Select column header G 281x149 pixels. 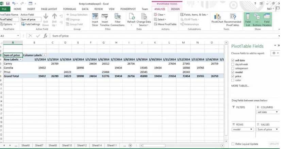coord(103,43)
